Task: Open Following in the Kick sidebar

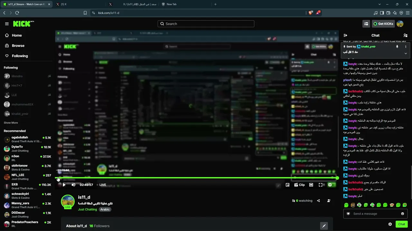Action: point(16,56)
